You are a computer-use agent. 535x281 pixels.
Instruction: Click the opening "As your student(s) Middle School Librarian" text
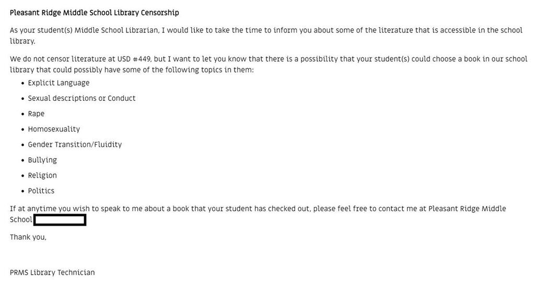tap(84, 30)
